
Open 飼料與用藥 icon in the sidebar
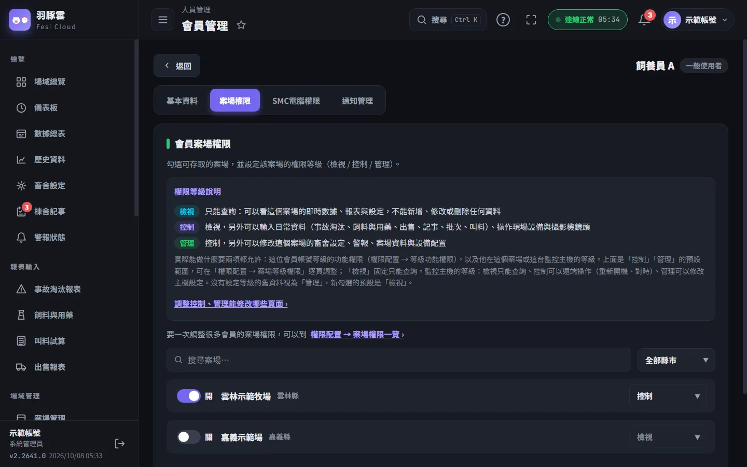click(x=21, y=315)
